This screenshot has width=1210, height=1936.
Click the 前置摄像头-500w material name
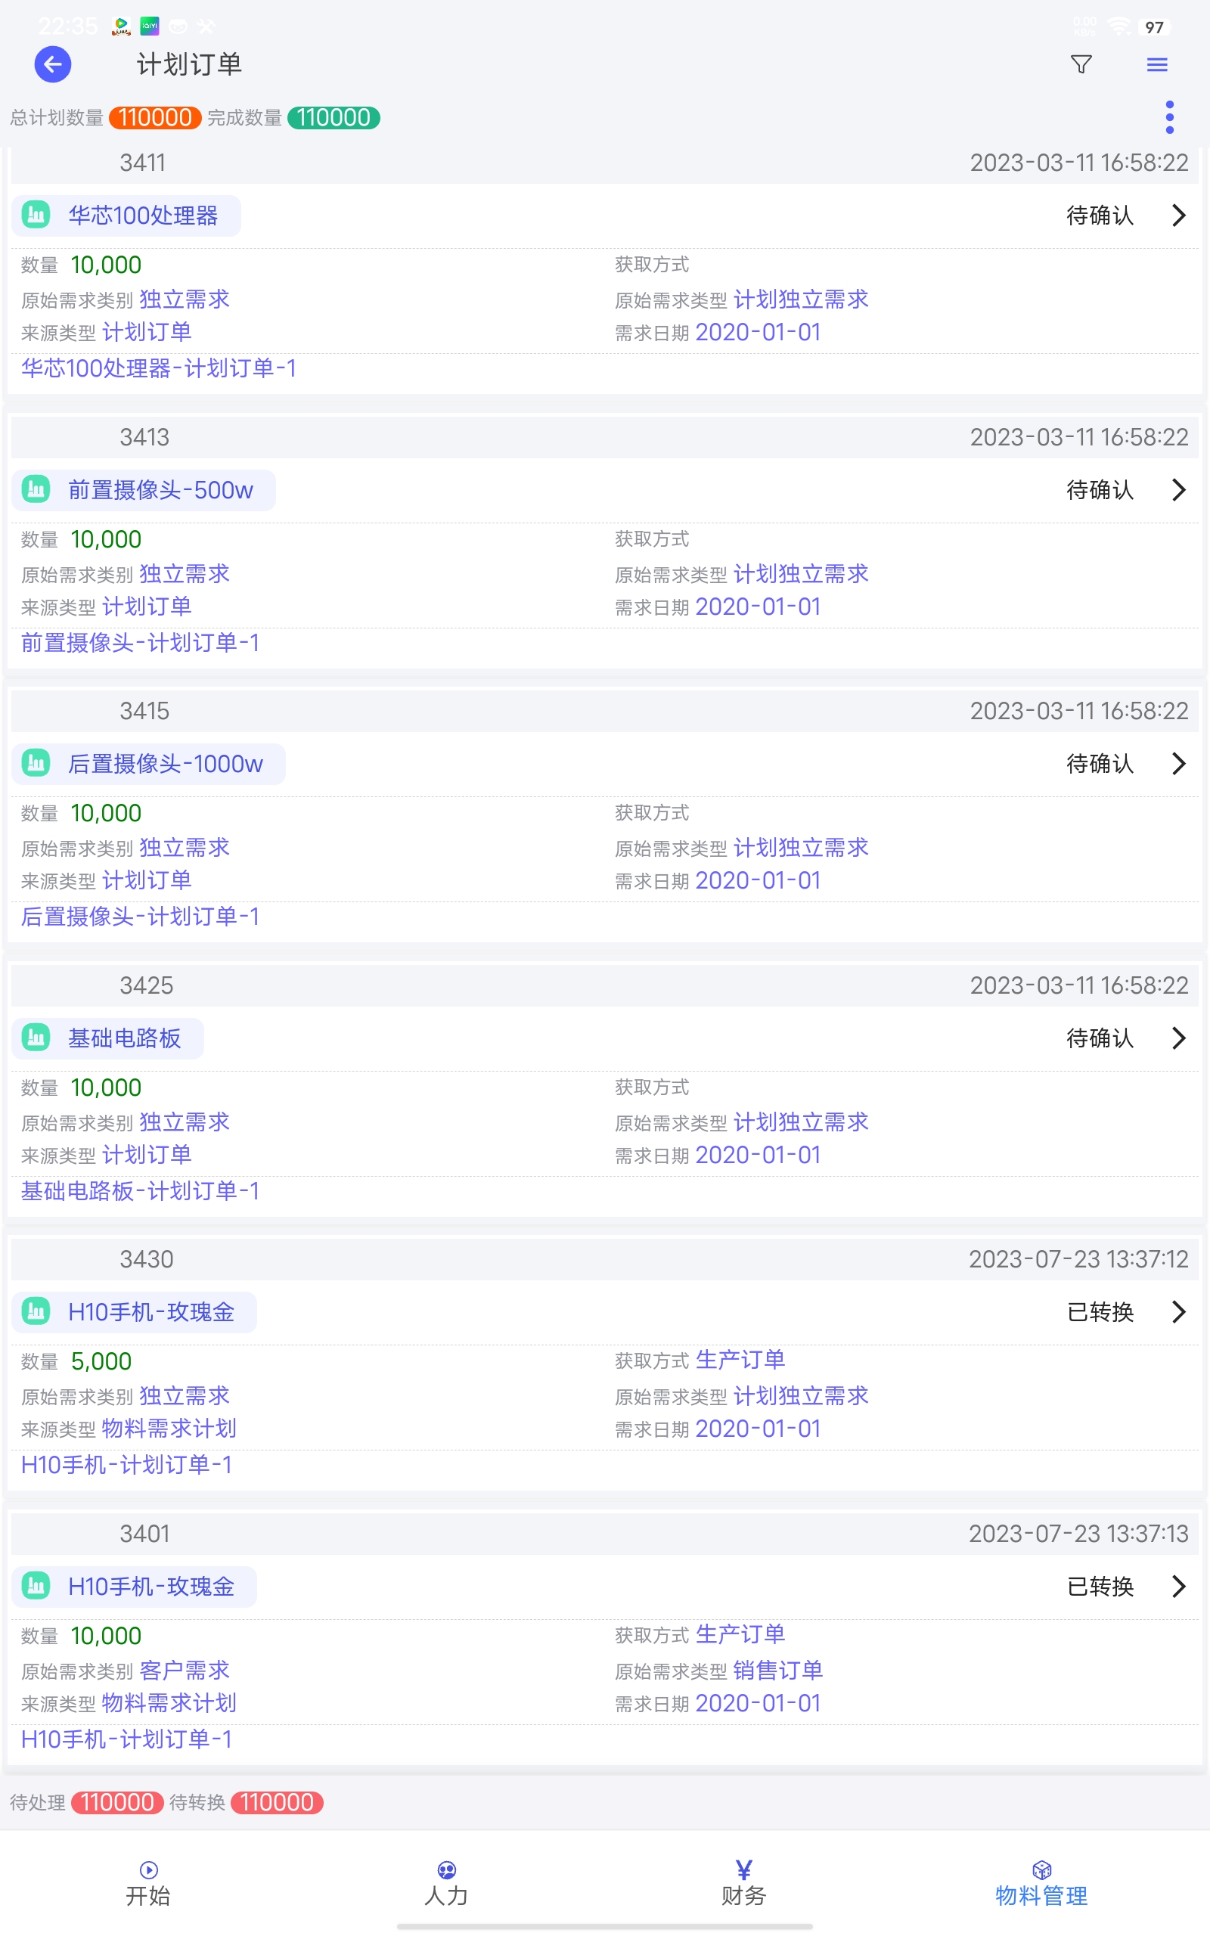pyautogui.click(x=160, y=489)
